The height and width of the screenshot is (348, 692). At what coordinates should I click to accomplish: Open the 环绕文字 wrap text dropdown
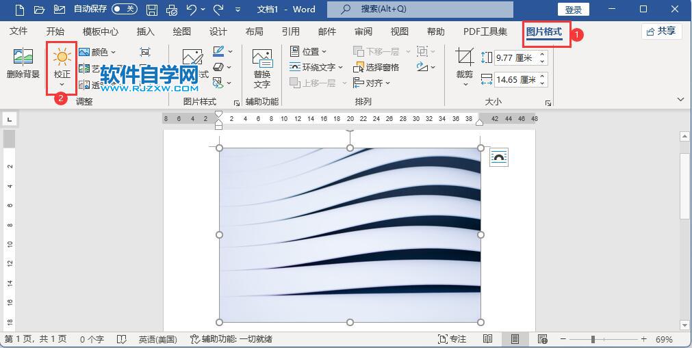coord(316,67)
